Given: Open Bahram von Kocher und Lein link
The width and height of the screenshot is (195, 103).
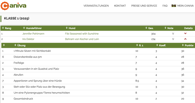Looking at the screenshot, I should coord(82,39).
